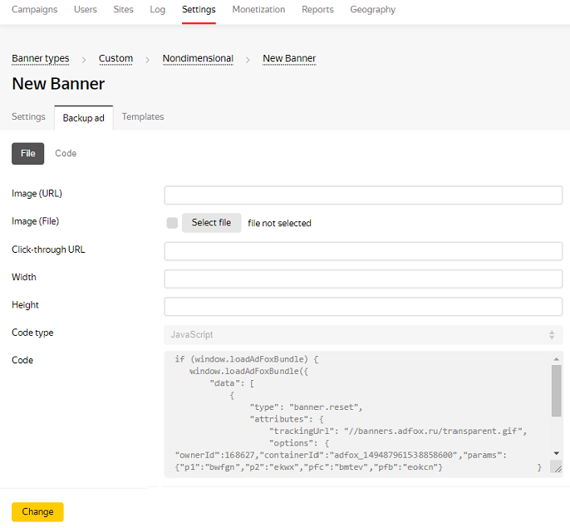Click the code area scrollbar down arrow
Image resolution: width=570 pixels, height=528 pixels.
point(556,453)
